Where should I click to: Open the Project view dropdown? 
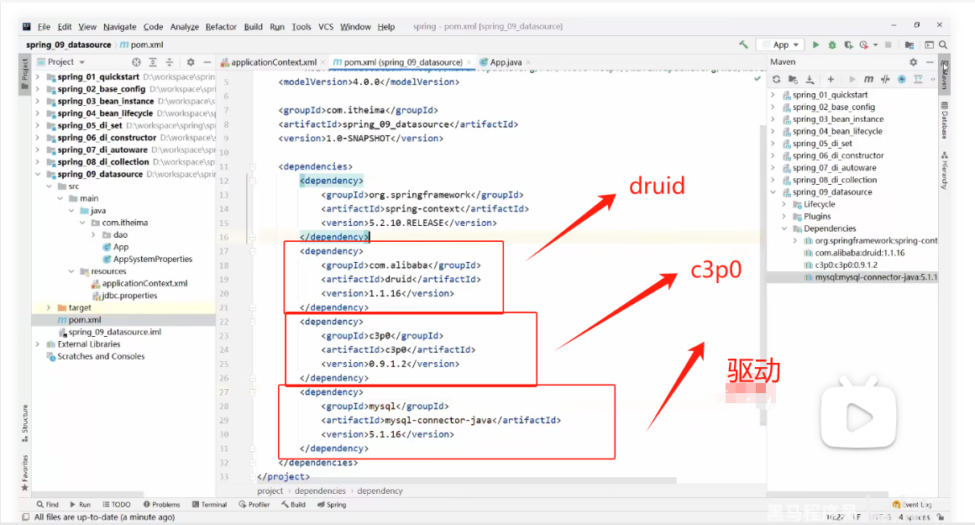61,62
